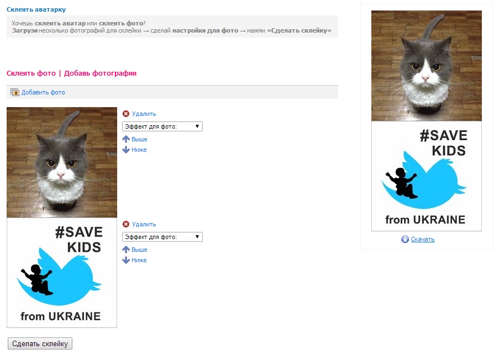This screenshot has width=499, height=360.
Task: Click the up arrow icon for the Save Kids image
Action: [x=126, y=250]
